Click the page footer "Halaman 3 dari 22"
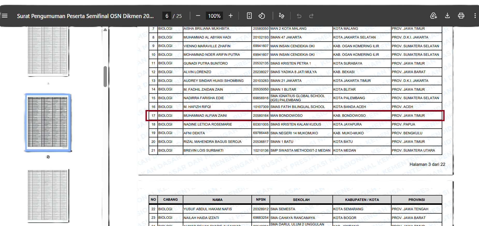Screen dimensions: 479x226 pyautogui.click(x=427, y=165)
